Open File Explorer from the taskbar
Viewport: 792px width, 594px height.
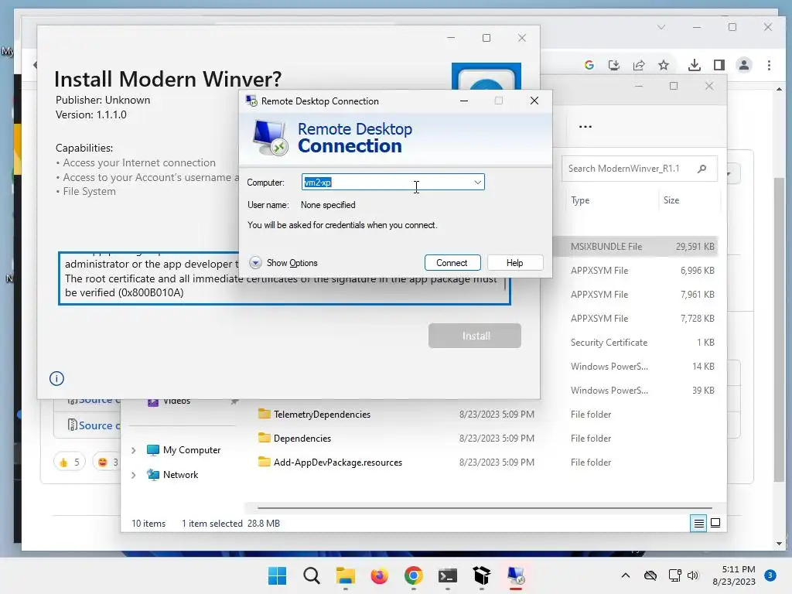[x=346, y=575]
